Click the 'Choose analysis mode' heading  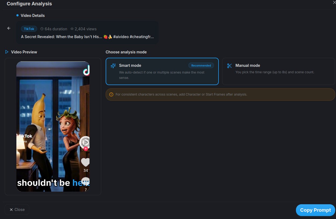coord(126,52)
